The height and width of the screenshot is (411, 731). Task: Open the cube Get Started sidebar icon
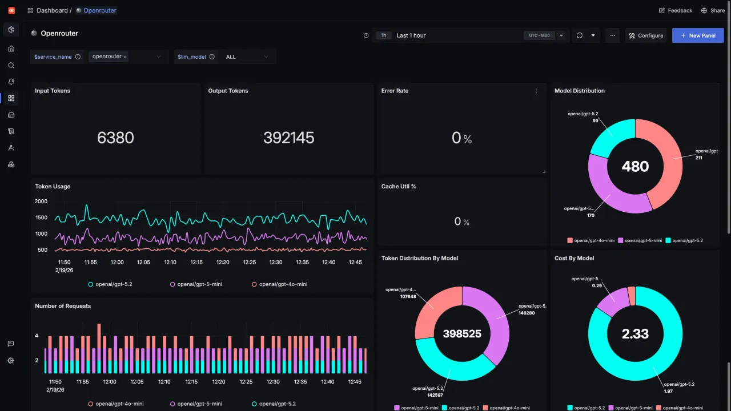tap(11, 30)
